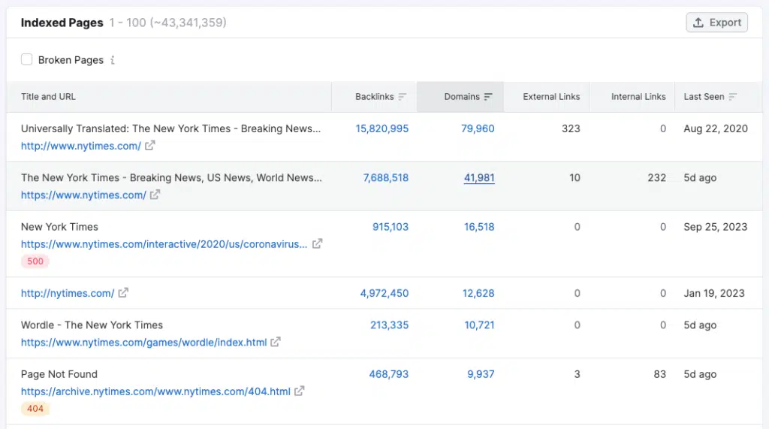
Task: Click the 323 external links value
Action: click(x=571, y=128)
